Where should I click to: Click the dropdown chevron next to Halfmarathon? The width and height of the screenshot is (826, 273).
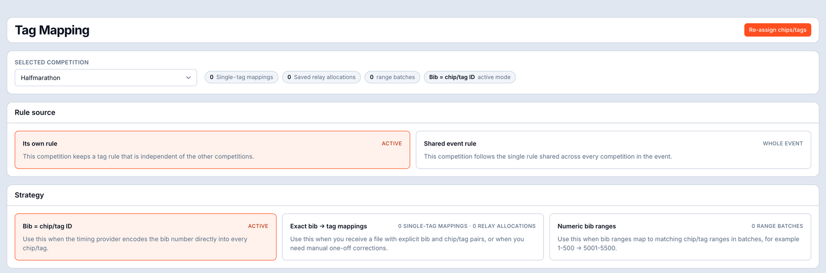click(x=188, y=77)
